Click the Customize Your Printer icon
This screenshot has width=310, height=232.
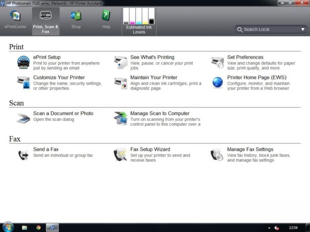(23, 83)
